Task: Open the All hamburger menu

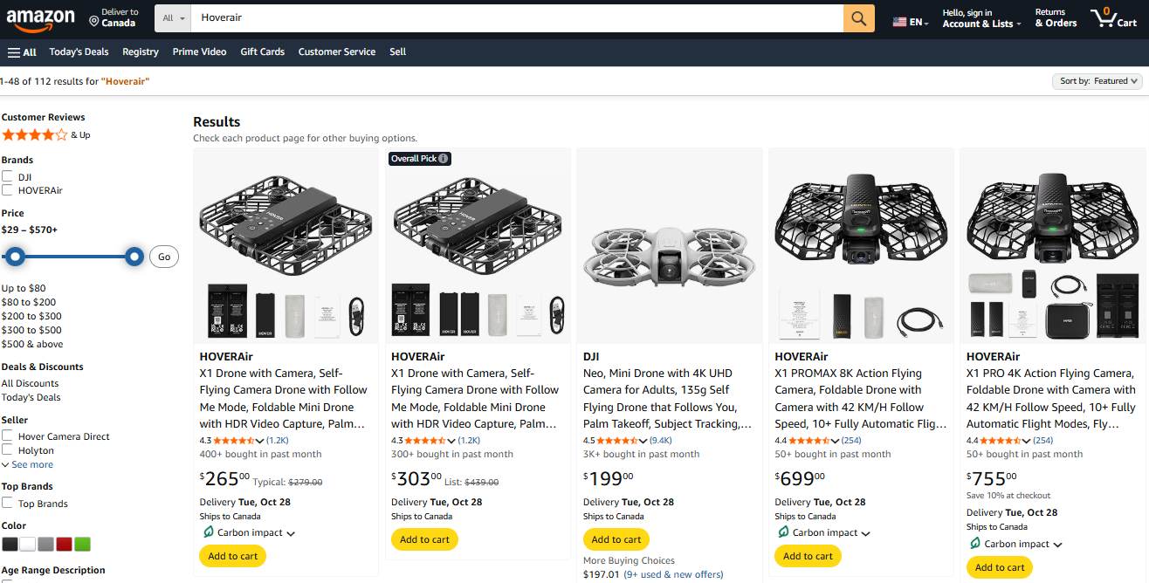Action: [x=22, y=52]
